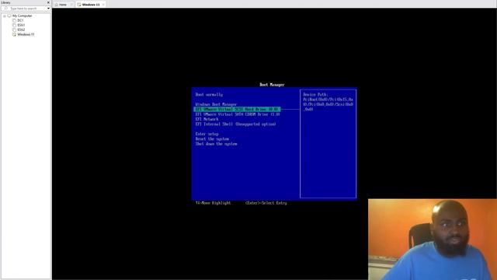Screen dimensions: 497x280
Task: Choose Enter setup option
Action: pos(207,134)
